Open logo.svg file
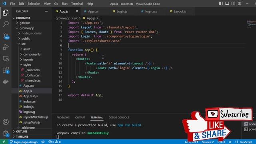Screen dimensions: 256x144 tap(32, 112)
